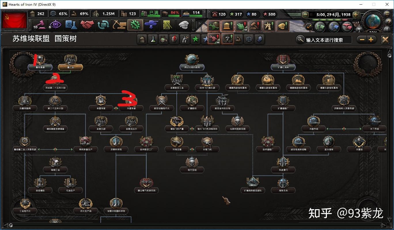This screenshot has width=394, height=230.
Task: Toggle the blue territory focus filter
Action: pos(259,39)
